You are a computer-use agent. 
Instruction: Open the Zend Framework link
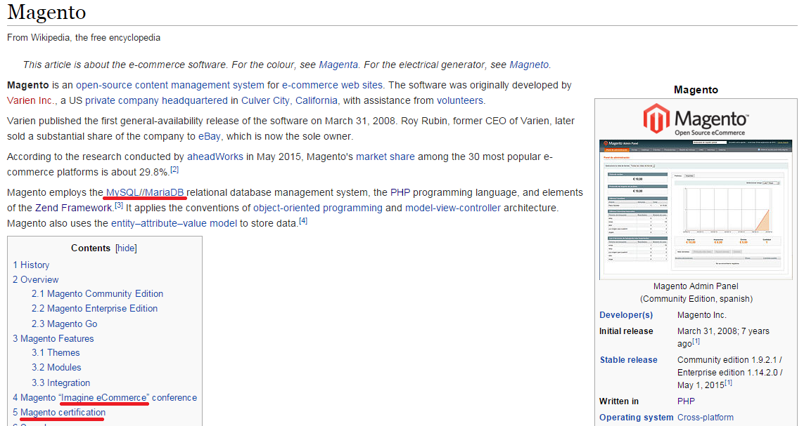(x=73, y=208)
